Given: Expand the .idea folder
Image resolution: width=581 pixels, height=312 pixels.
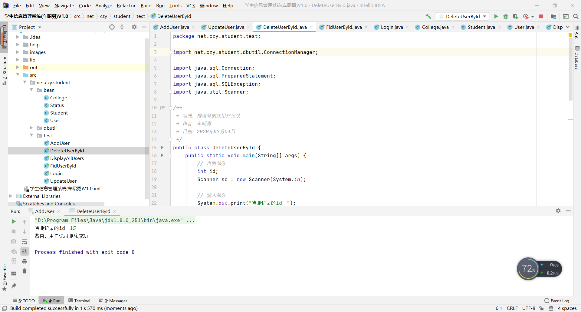Looking at the screenshot, I should 18,37.
